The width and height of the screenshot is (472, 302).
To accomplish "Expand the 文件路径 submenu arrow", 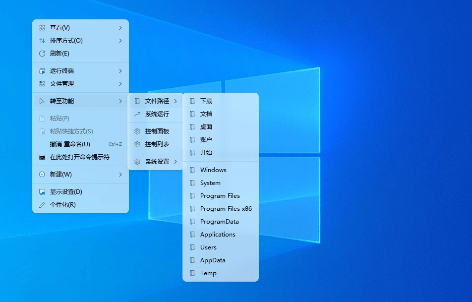I will pos(175,101).
